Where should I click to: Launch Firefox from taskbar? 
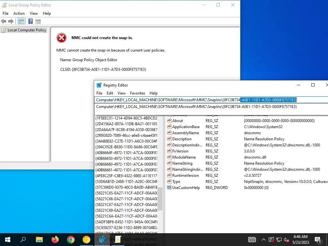click(x=55, y=240)
